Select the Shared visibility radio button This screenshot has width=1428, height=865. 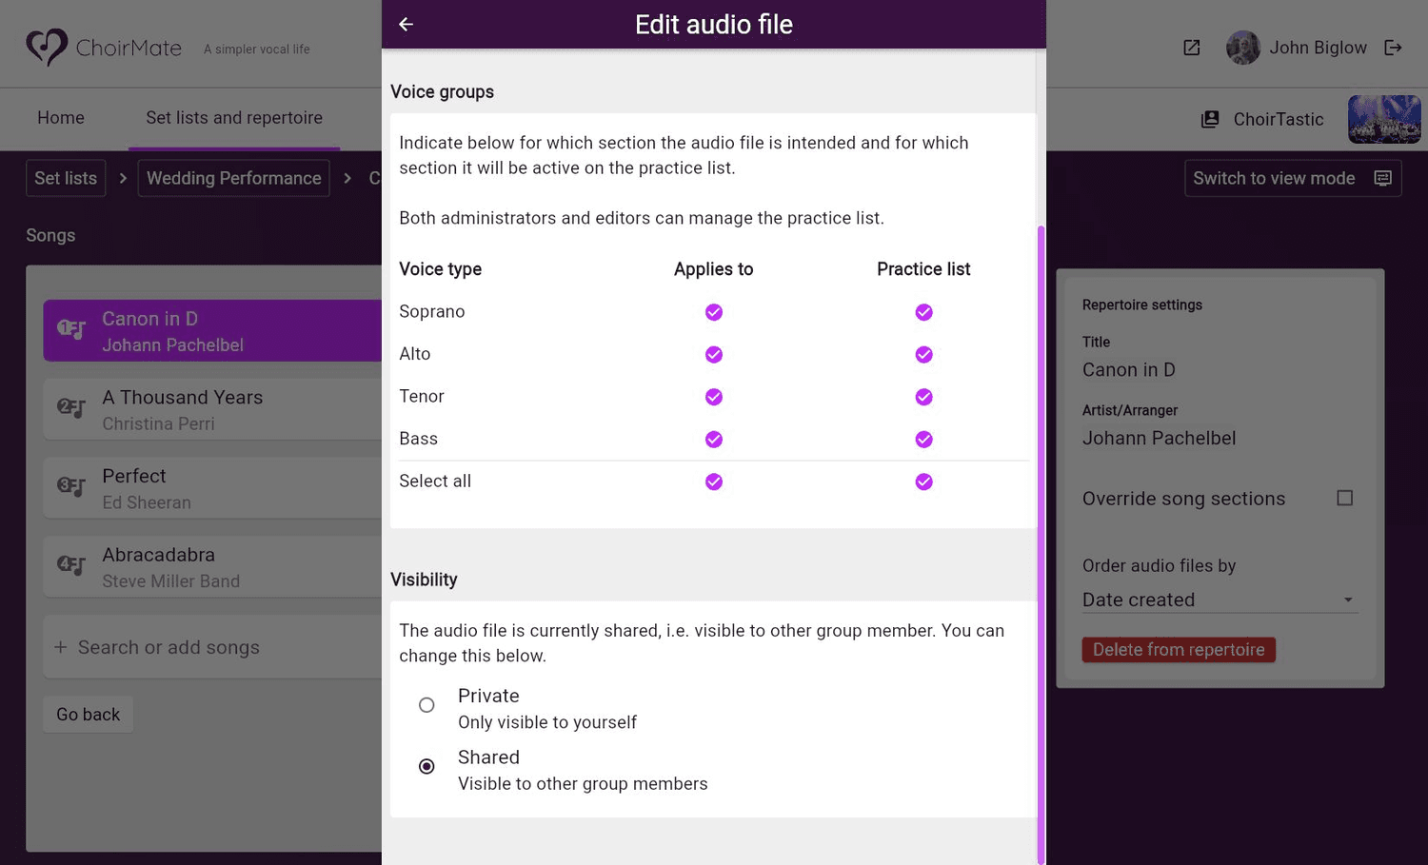click(x=426, y=766)
